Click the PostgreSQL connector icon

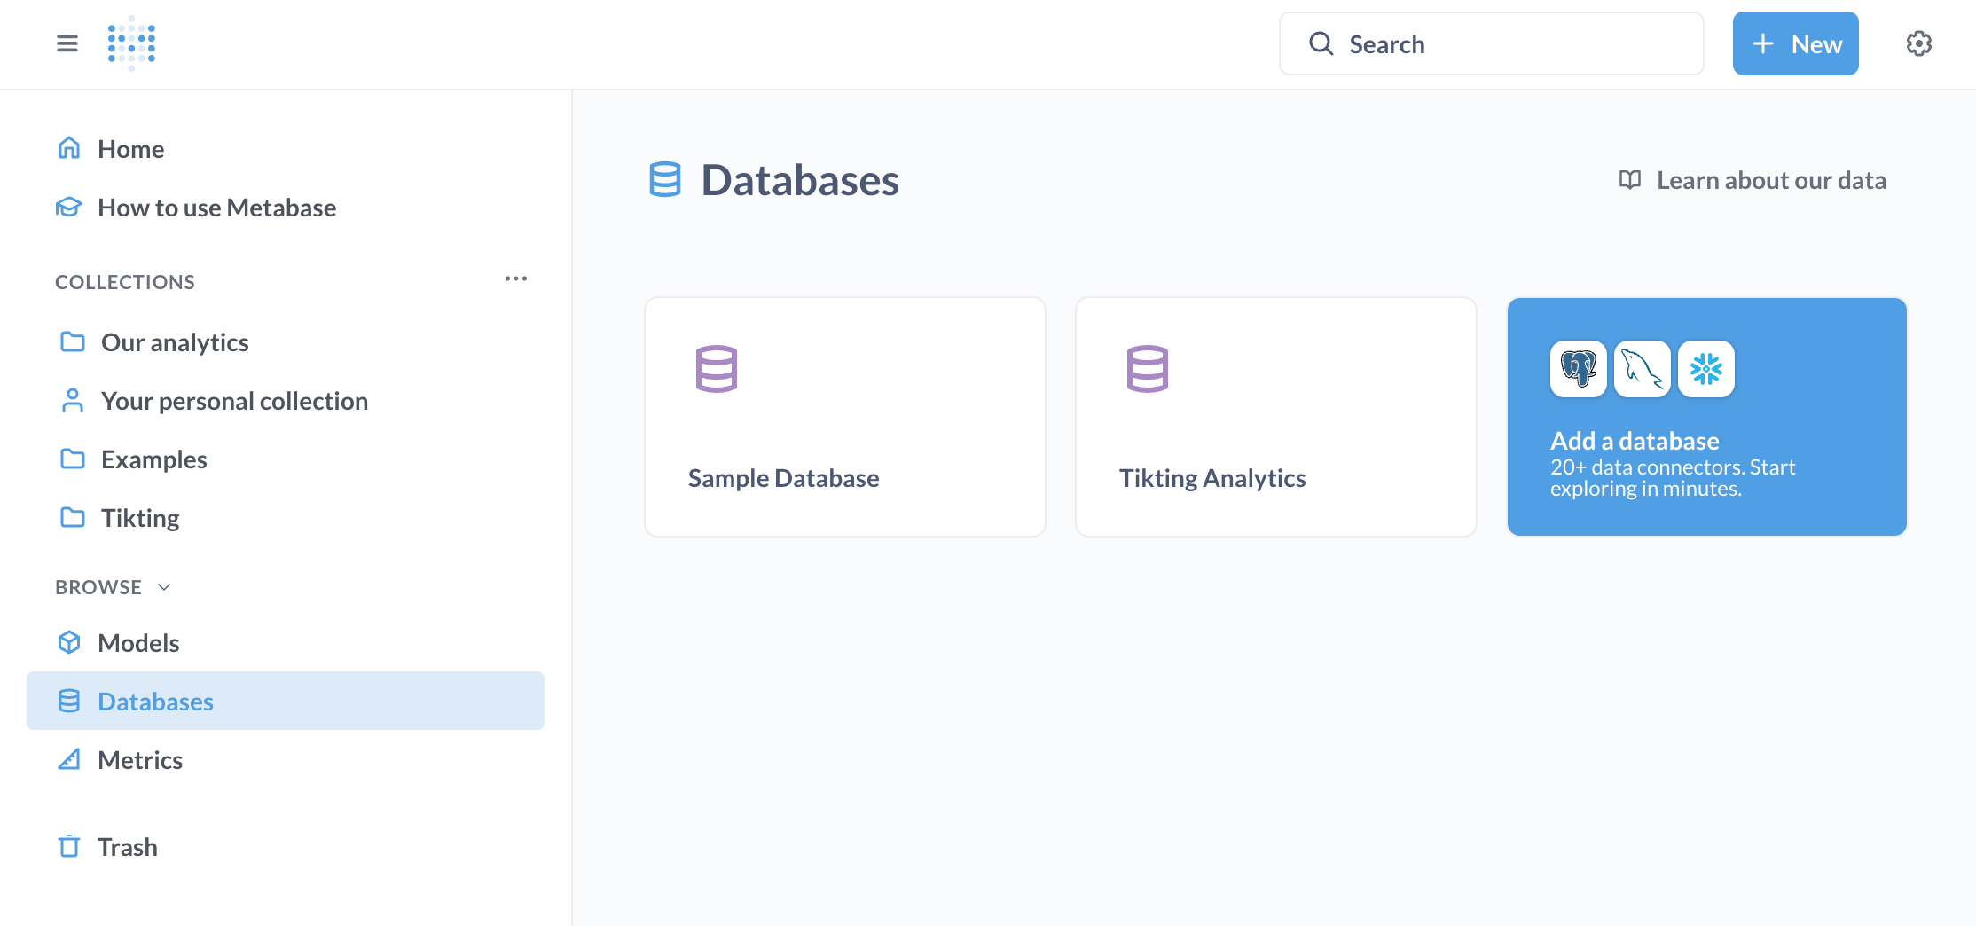(1578, 369)
